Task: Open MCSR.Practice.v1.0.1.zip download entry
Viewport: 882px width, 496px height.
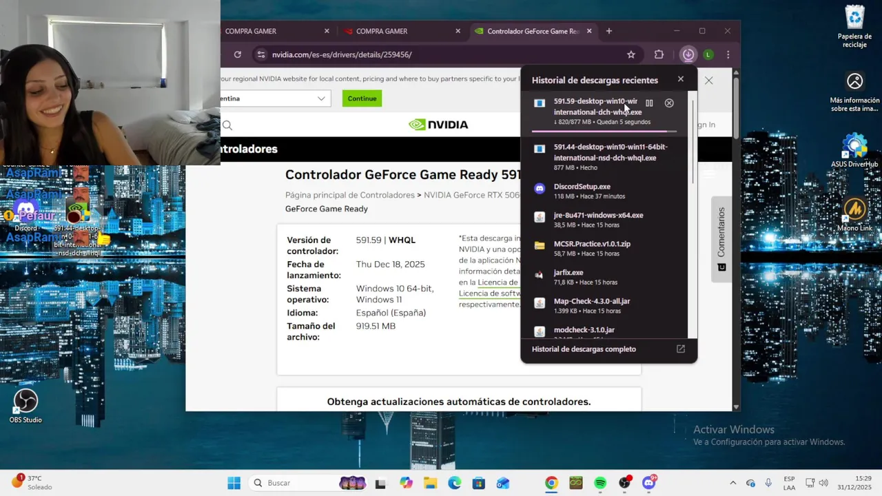Action: pos(606,249)
